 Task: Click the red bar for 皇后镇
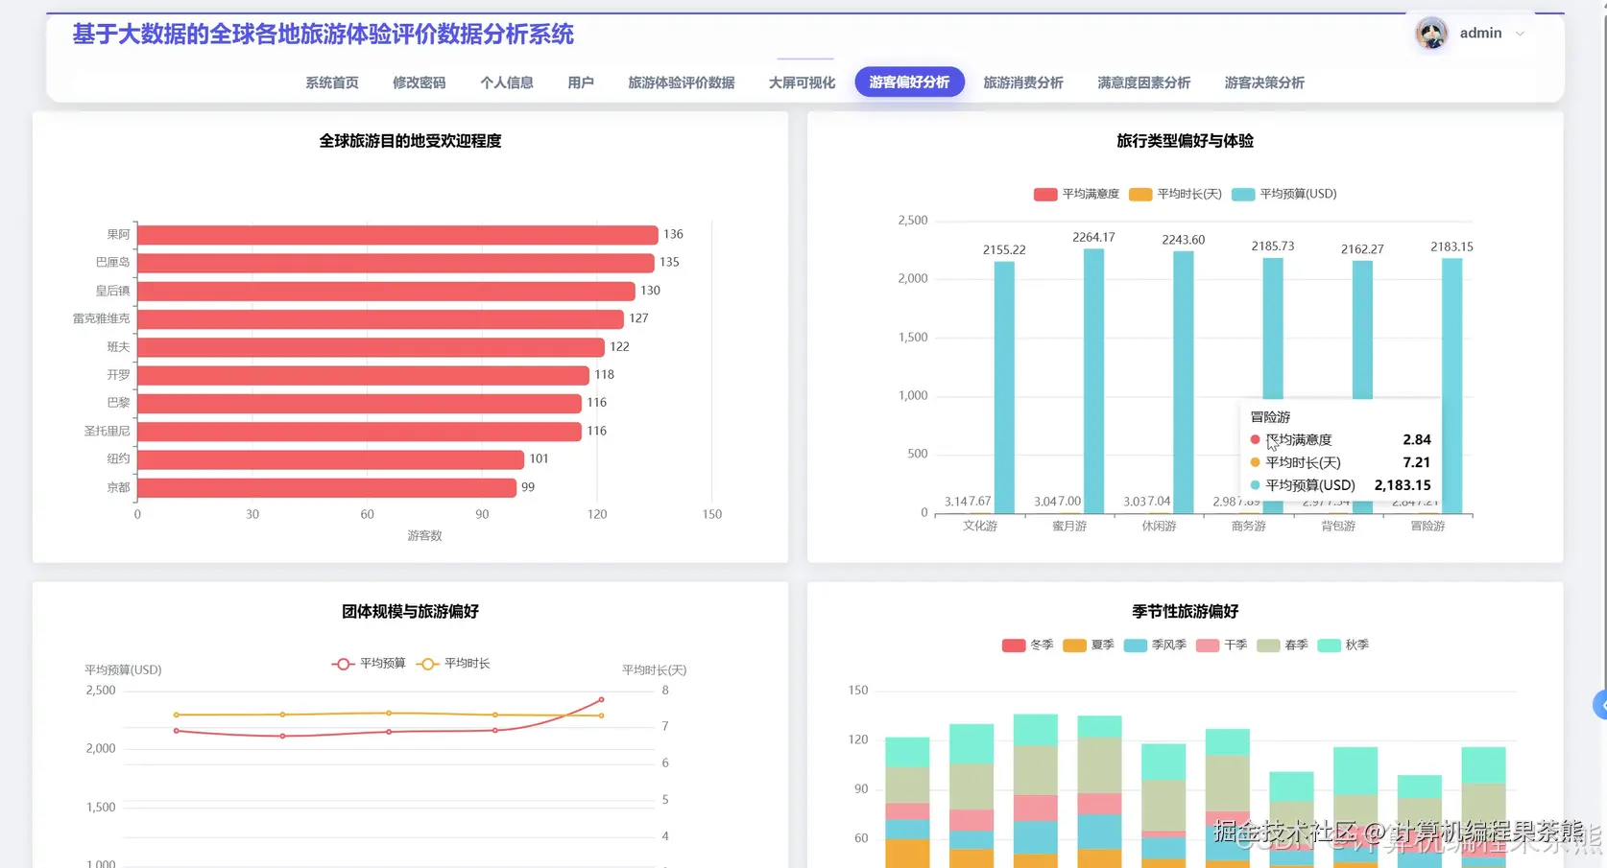[x=386, y=291]
